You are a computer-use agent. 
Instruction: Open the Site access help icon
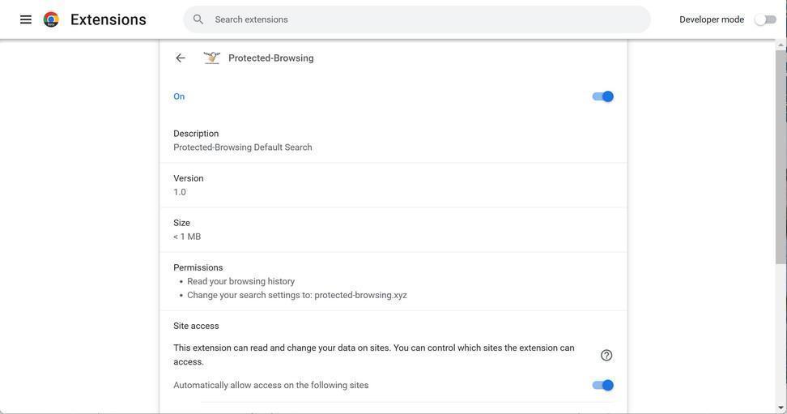pyautogui.click(x=606, y=356)
